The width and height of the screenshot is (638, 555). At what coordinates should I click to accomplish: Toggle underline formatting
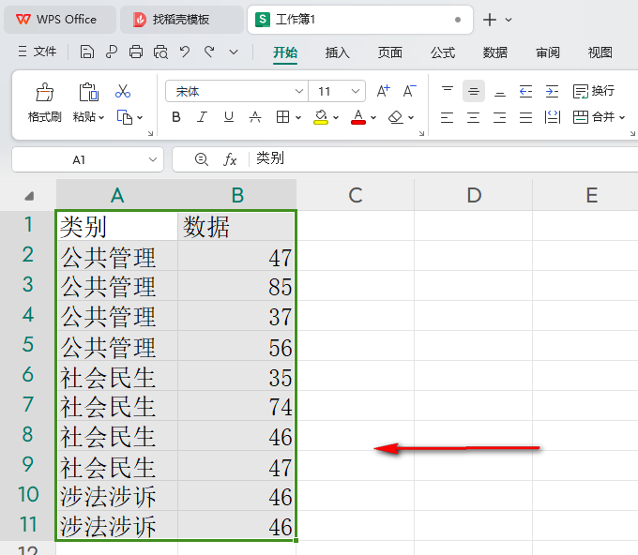(x=229, y=117)
